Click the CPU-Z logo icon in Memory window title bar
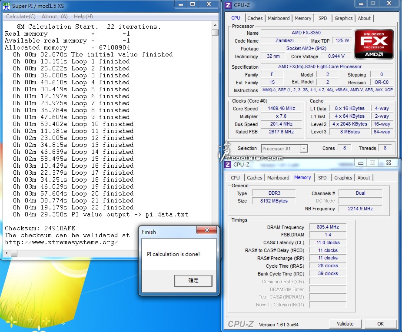The height and width of the screenshot is (332, 402). [228, 165]
